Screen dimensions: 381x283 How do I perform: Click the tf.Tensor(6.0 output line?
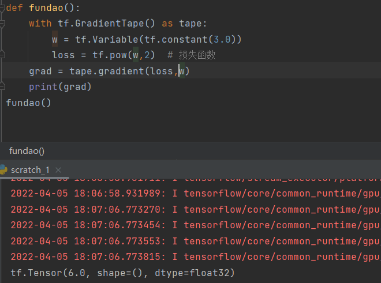pyautogui.click(x=122, y=272)
